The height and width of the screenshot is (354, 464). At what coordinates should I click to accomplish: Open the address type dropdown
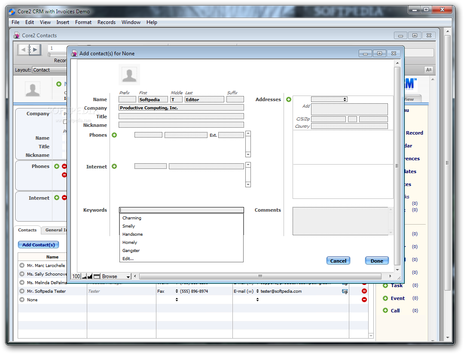coord(329,99)
